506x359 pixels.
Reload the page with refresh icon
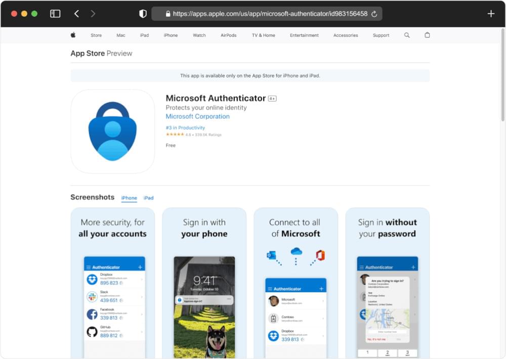click(374, 14)
